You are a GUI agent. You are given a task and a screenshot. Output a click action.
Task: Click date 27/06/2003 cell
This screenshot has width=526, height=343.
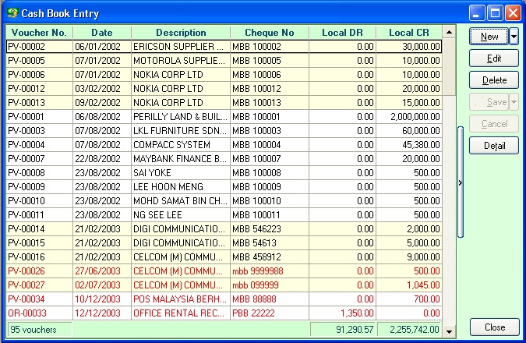(x=102, y=271)
